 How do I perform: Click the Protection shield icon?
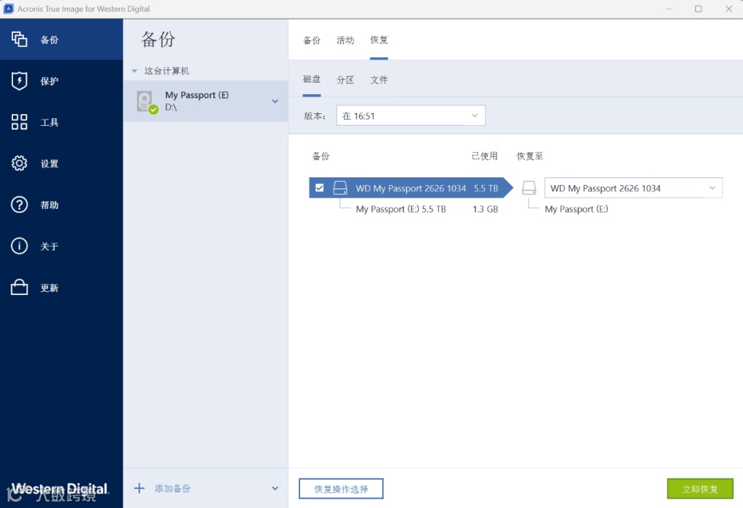19,80
